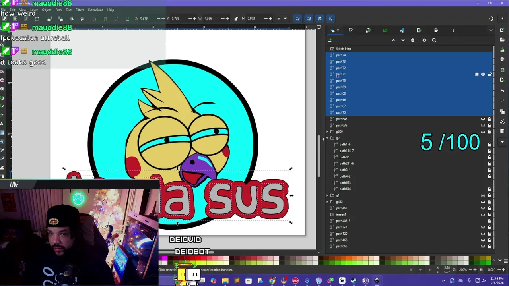Toggle width/height ratio lock
Viewport: 509px width, 286px height.
tap(236, 19)
